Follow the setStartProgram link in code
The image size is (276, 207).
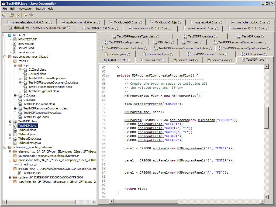point(148,104)
